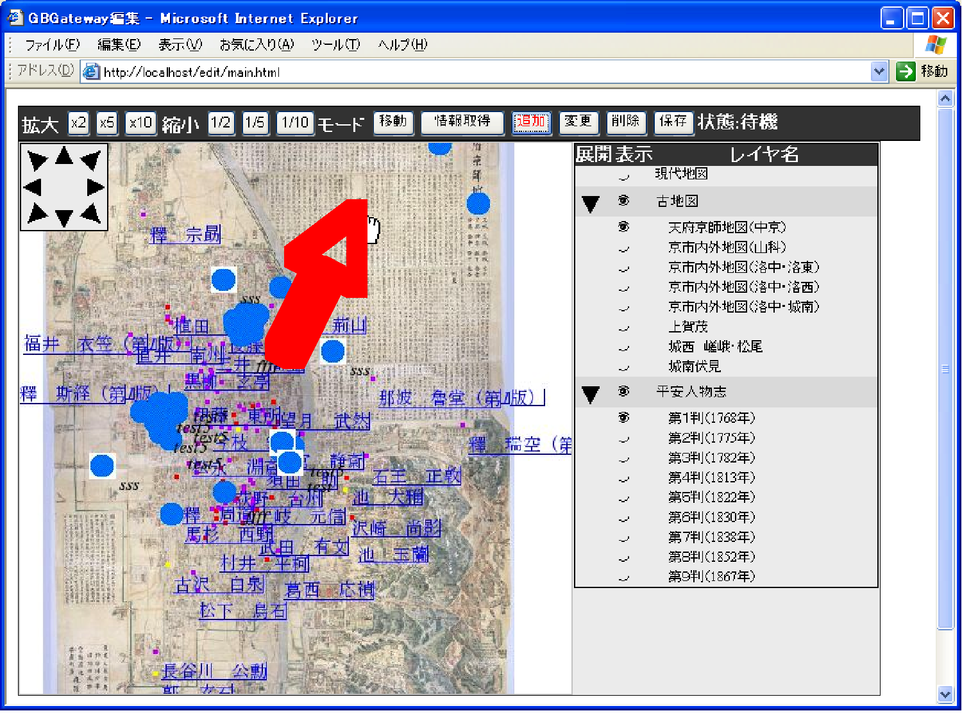The height and width of the screenshot is (713, 962).
Task: Pan the map diagonally up-right
Action: click(x=91, y=160)
